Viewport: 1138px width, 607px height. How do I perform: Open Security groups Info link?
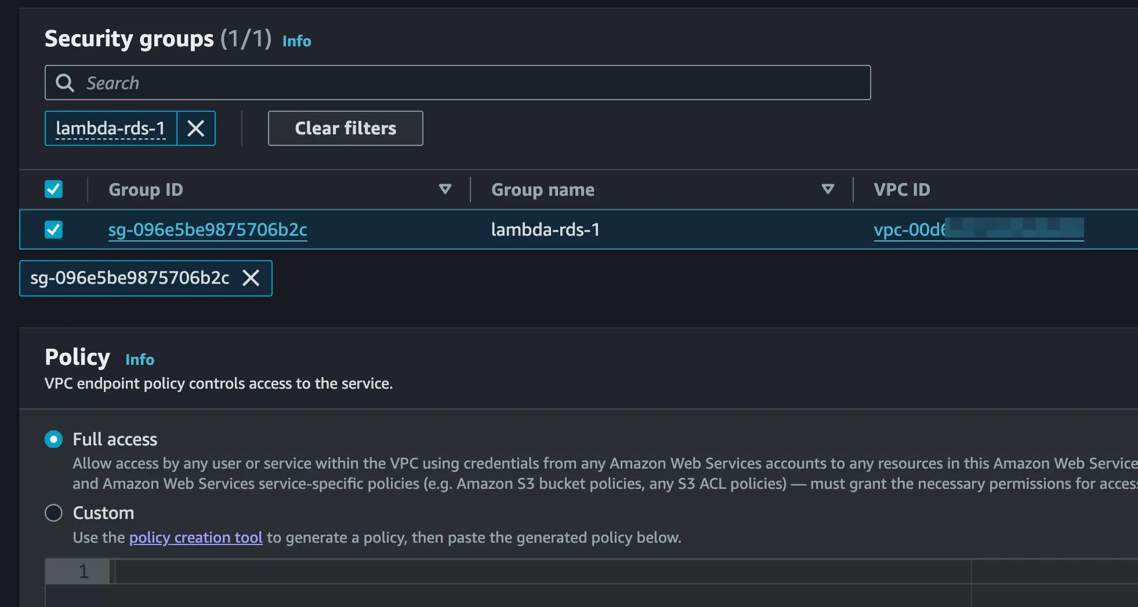pos(296,41)
